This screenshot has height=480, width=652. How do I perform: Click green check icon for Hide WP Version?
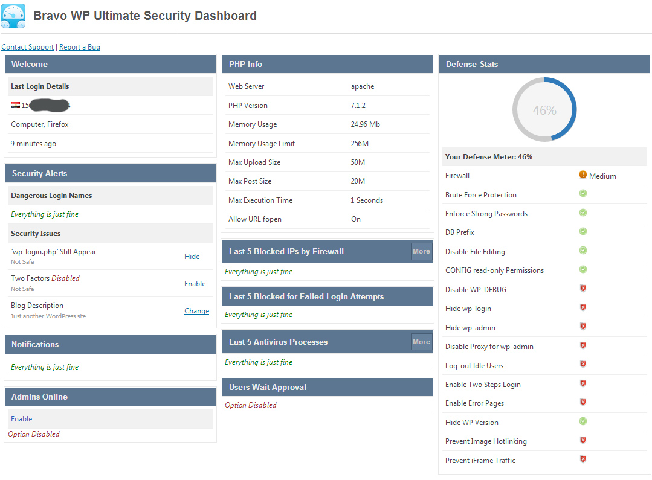click(x=583, y=421)
